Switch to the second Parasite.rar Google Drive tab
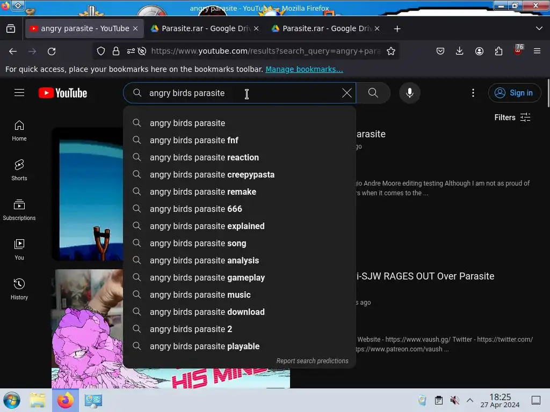 (326, 28)
